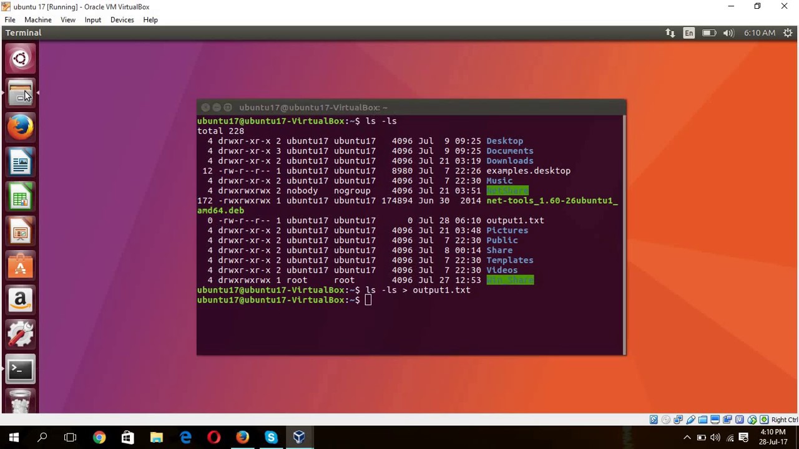The width and height of the screenshot is (799, 449).
Task: Click the Downloads directory name in terminal
Action: (x=509, y=161)
